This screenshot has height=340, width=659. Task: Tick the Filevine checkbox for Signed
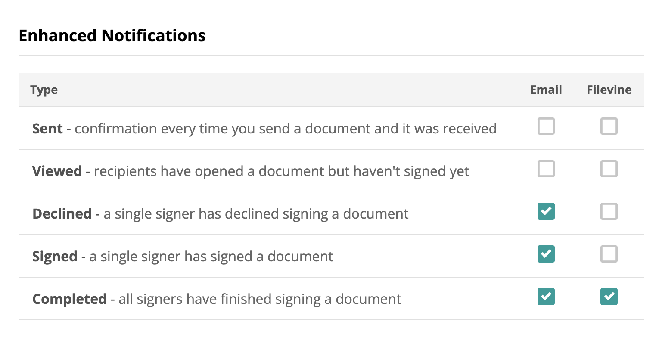click(609, 254)
